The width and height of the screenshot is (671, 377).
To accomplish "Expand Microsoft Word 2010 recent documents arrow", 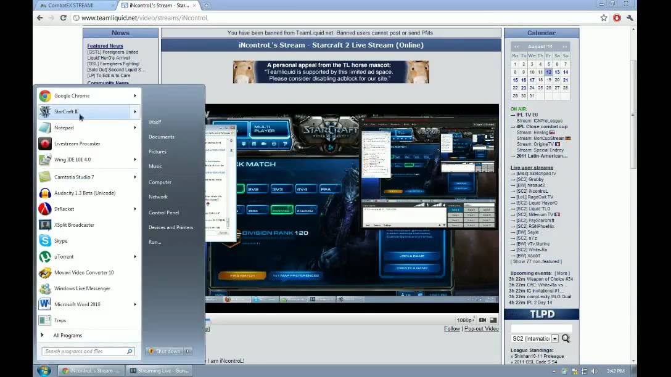I will tap(135, 304).
